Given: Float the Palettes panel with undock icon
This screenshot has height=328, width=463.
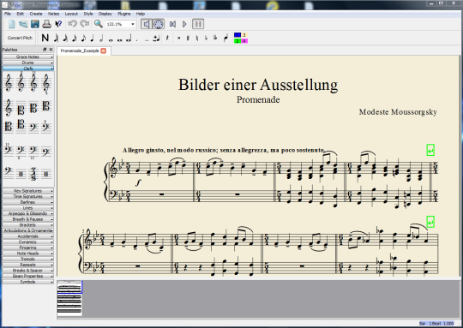Looking at the screenshot, I should tap(45, 50).
